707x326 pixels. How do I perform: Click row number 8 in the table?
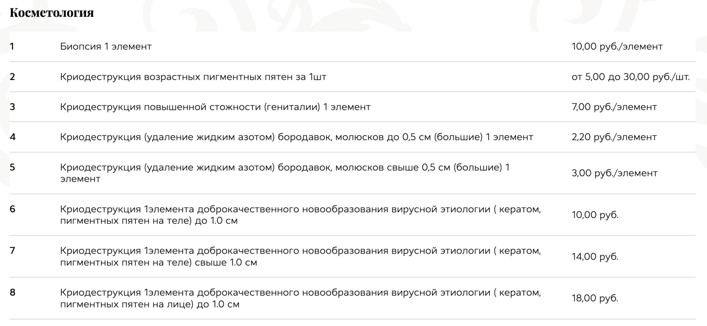click(x=13, y=292)
